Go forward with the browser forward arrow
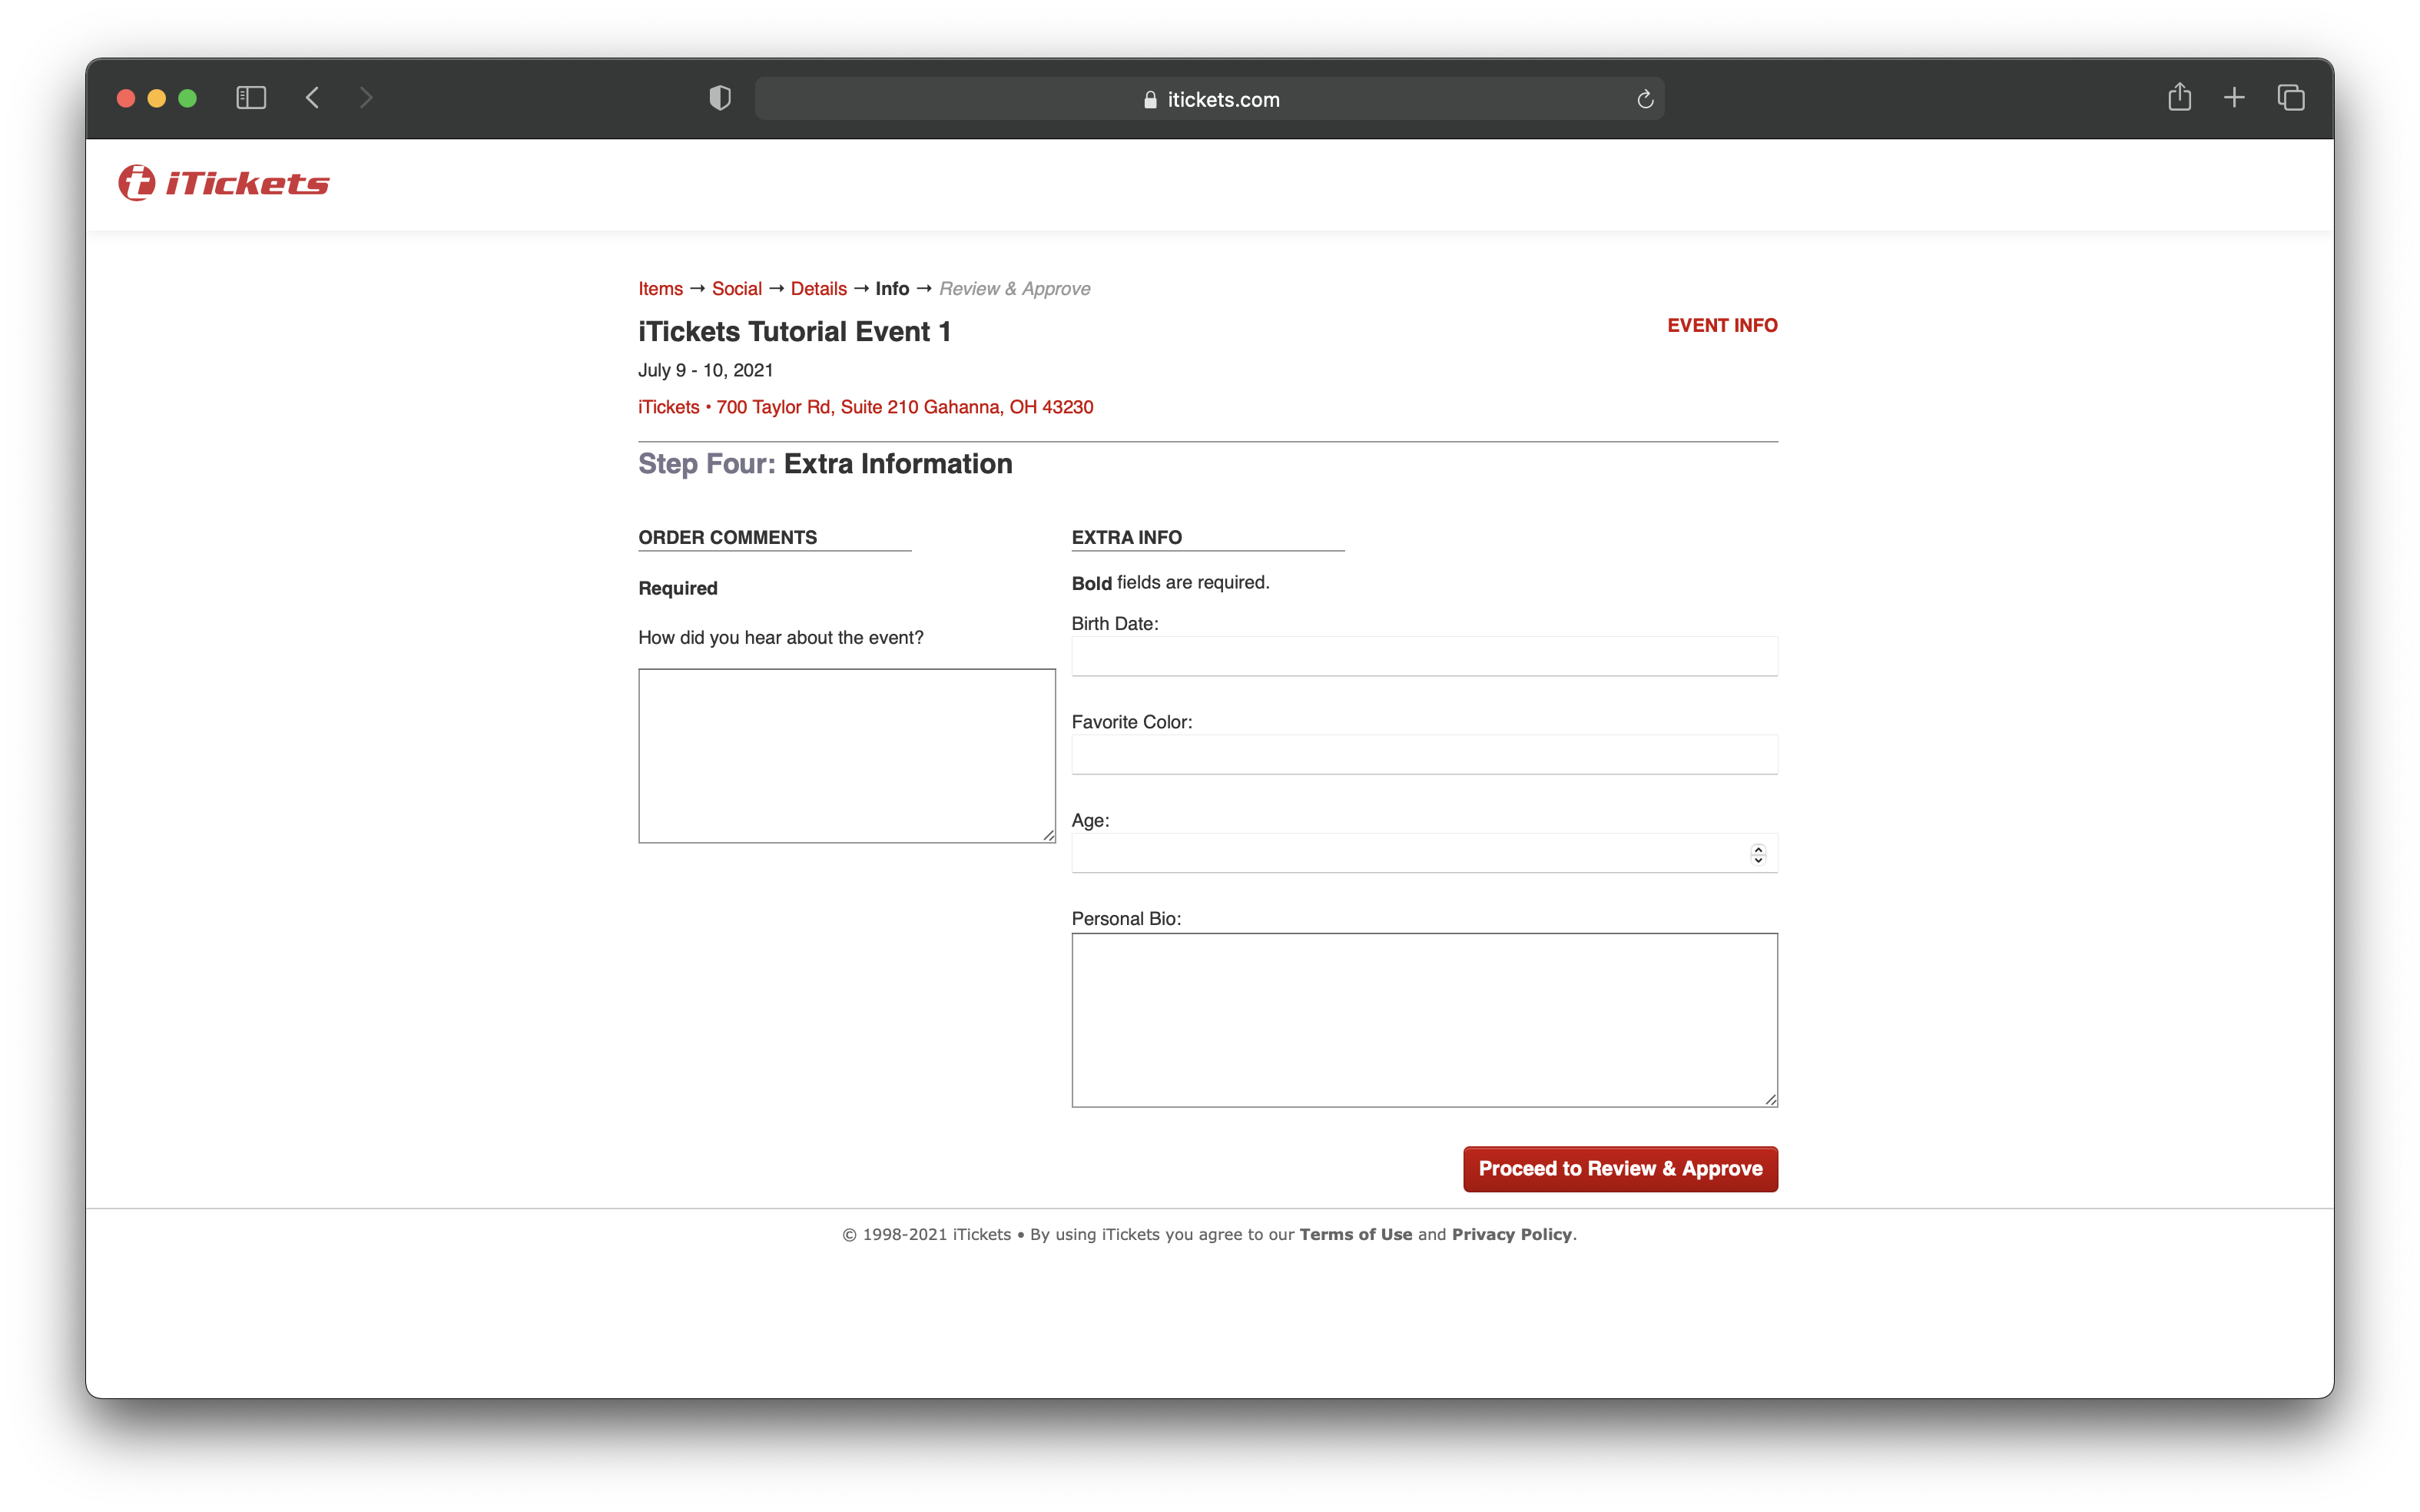The width and height of the screenshot is (2420, 1512). pyautogui.click(x=366, y=98)
